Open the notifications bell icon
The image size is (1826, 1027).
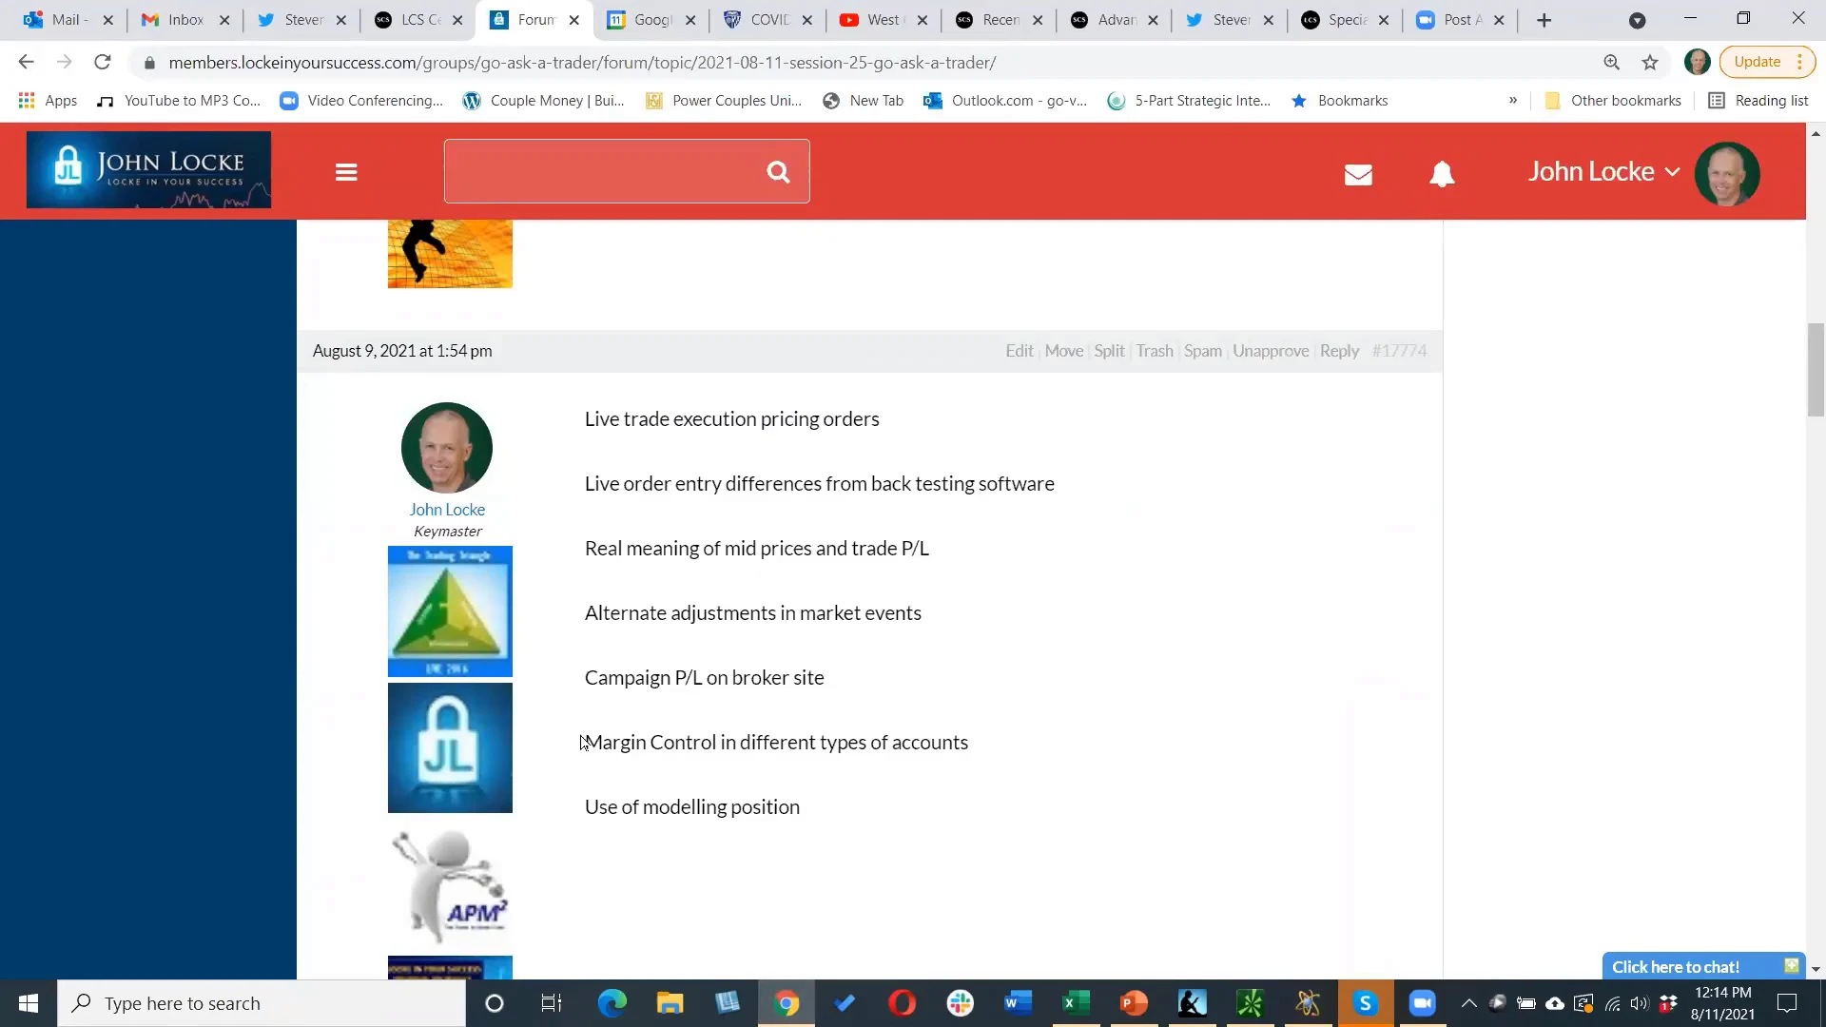click(x=1442, y=174)
